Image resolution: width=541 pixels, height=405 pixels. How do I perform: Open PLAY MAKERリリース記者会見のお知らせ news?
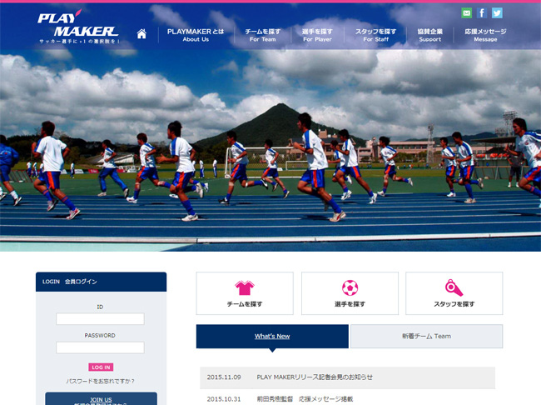(x=315, y=377)
